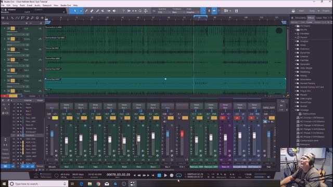
Task: Expand the Mix FX folder in browser
Action: [296, 30]
